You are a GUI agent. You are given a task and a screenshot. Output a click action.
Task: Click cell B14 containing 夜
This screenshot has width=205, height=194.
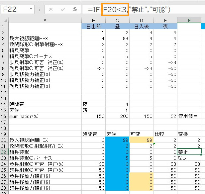point(93,104)
